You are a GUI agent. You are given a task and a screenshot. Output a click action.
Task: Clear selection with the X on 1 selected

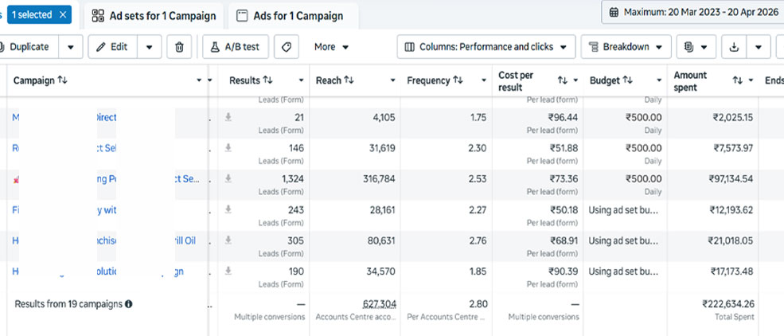[63, 14]
